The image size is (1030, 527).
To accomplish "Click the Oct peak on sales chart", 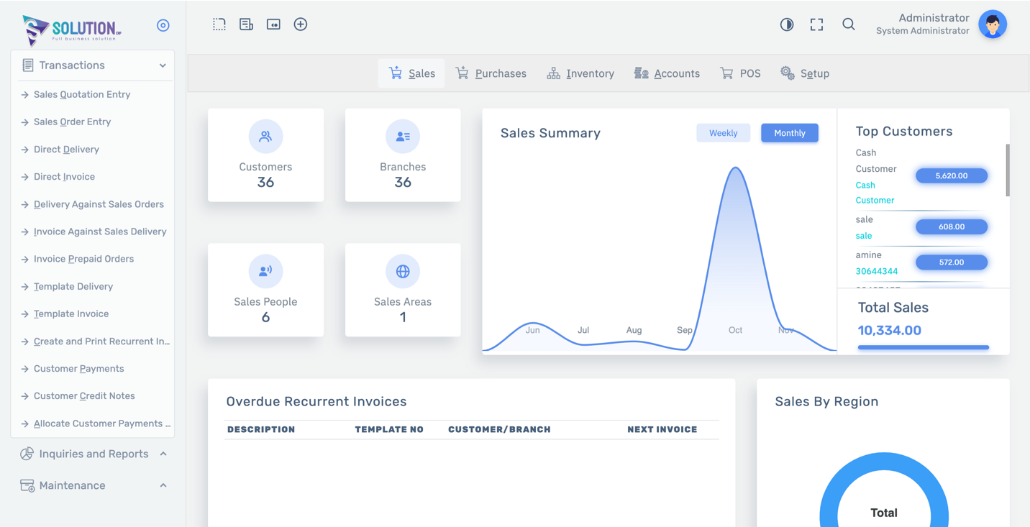I will click(x=735, y=168).
